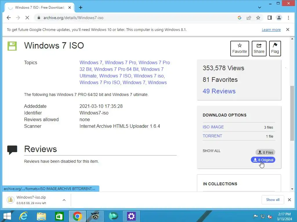Launch Internet Explorer from the taskbar
Screen dimensions: 297x222
tap(23, 216)
